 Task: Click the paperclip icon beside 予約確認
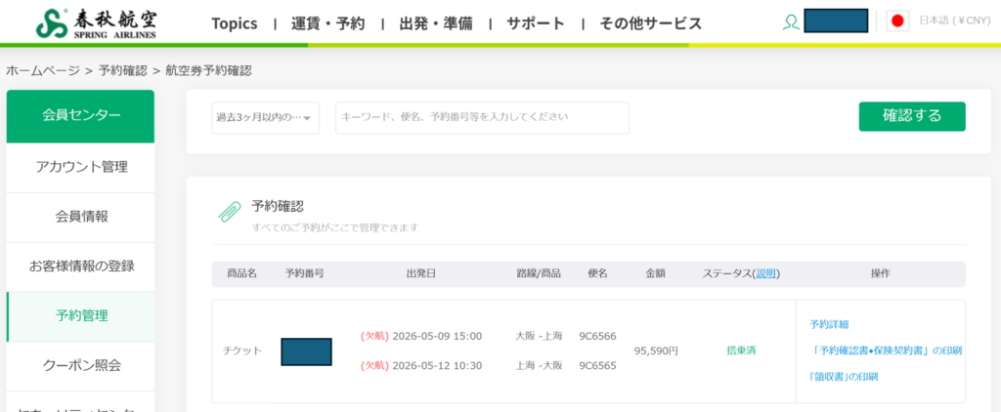pyautogui.click(x=230, y=212)
